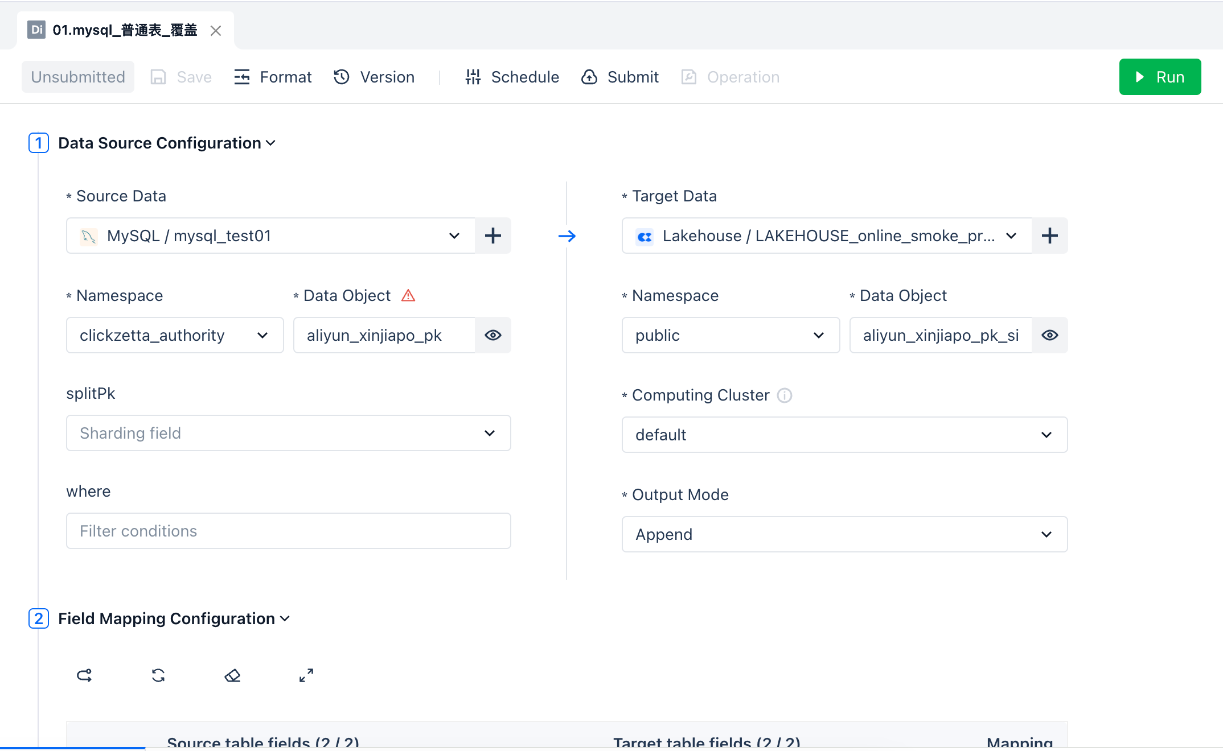
Task: Click the refresh field mapping icon
Action: 158,675
